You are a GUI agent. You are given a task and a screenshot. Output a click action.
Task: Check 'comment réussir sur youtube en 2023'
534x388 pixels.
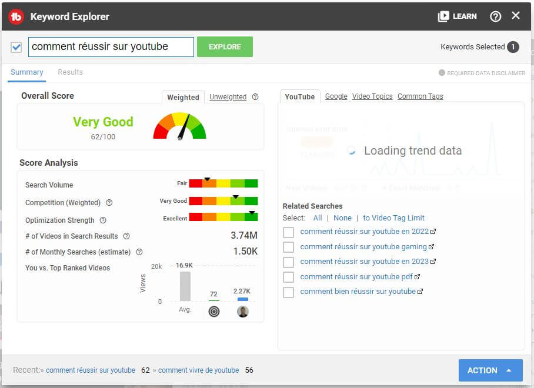tap(288, 262)
